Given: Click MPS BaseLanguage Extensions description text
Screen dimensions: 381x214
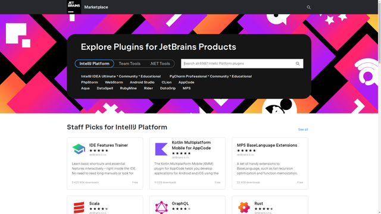Looking at the screenshot, I should coord(267,168).
